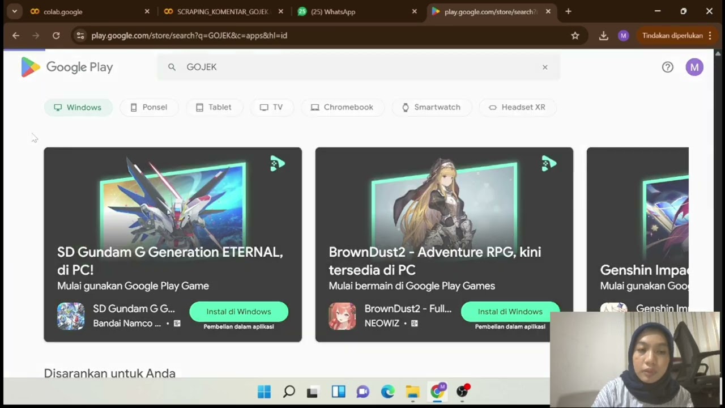Select the Smartwatch device filter

432,107
